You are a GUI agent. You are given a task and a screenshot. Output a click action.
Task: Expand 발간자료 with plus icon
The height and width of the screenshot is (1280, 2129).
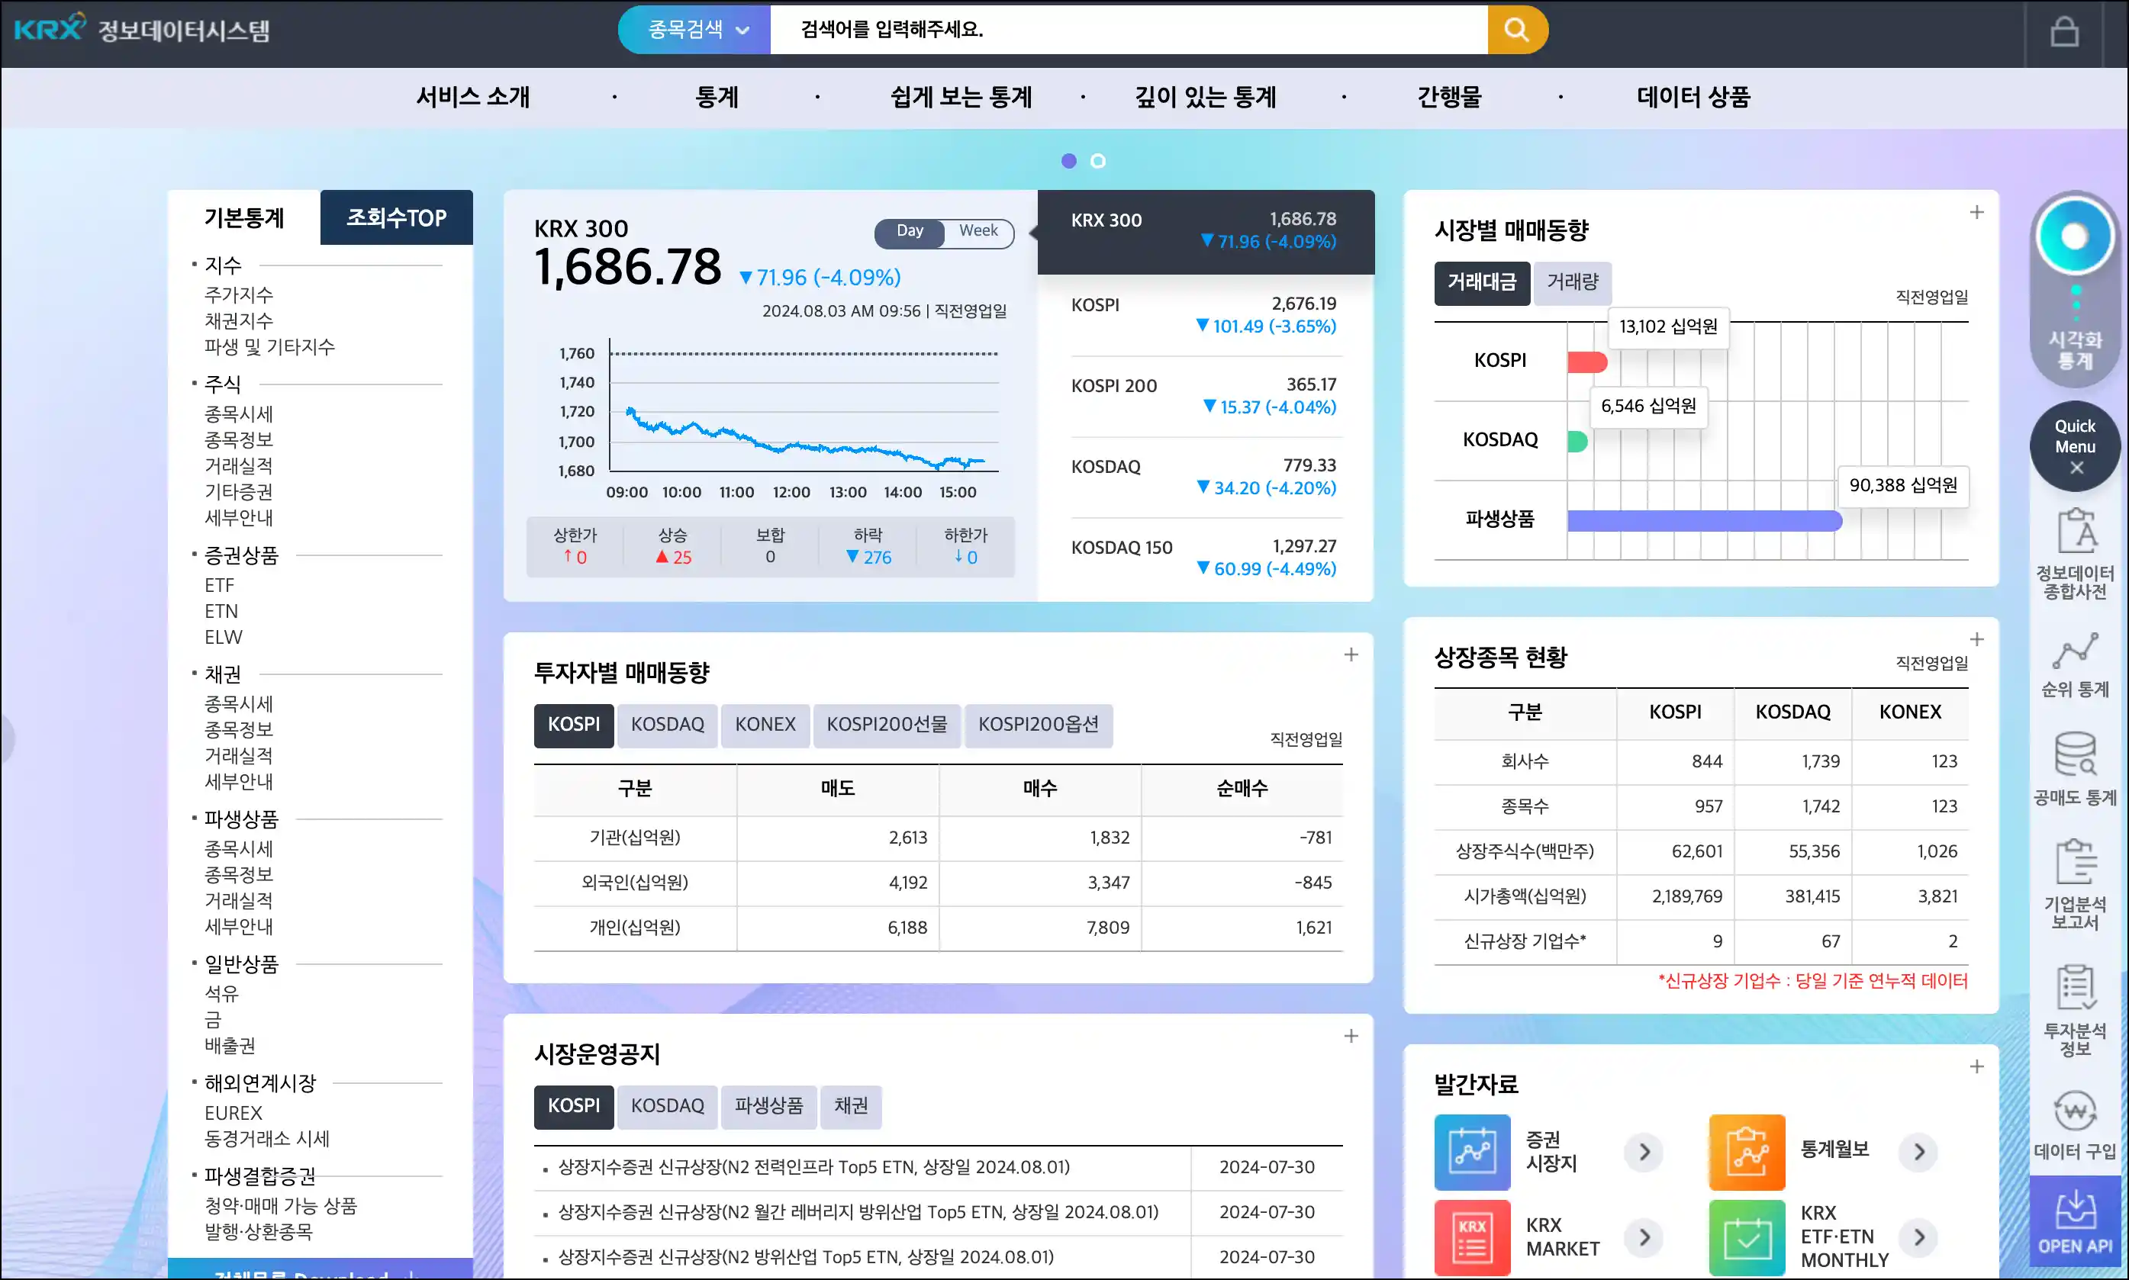1976,1067
